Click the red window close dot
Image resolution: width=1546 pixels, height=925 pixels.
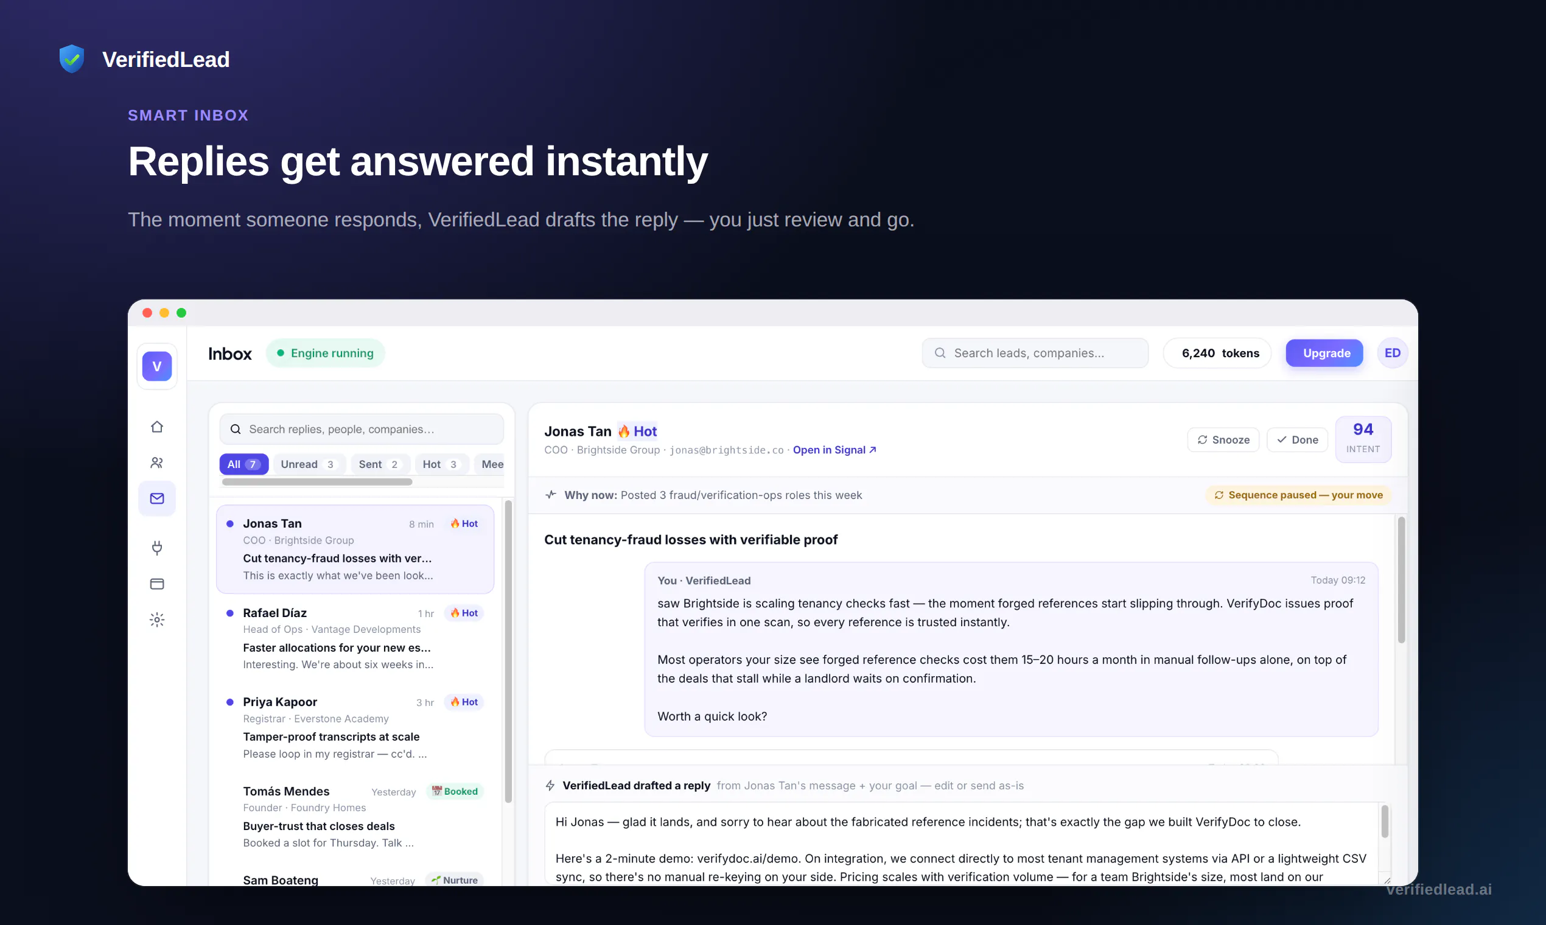point(147,312)
